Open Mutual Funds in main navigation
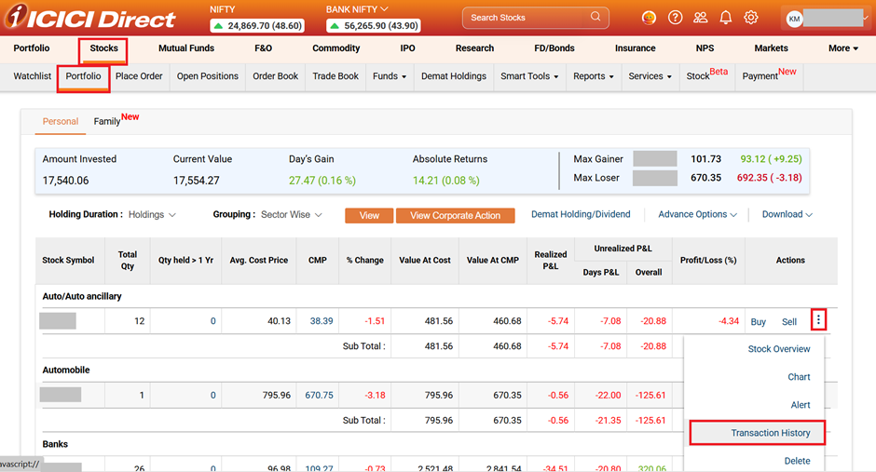This screenshot has width=876, height=472. [186, 48]
